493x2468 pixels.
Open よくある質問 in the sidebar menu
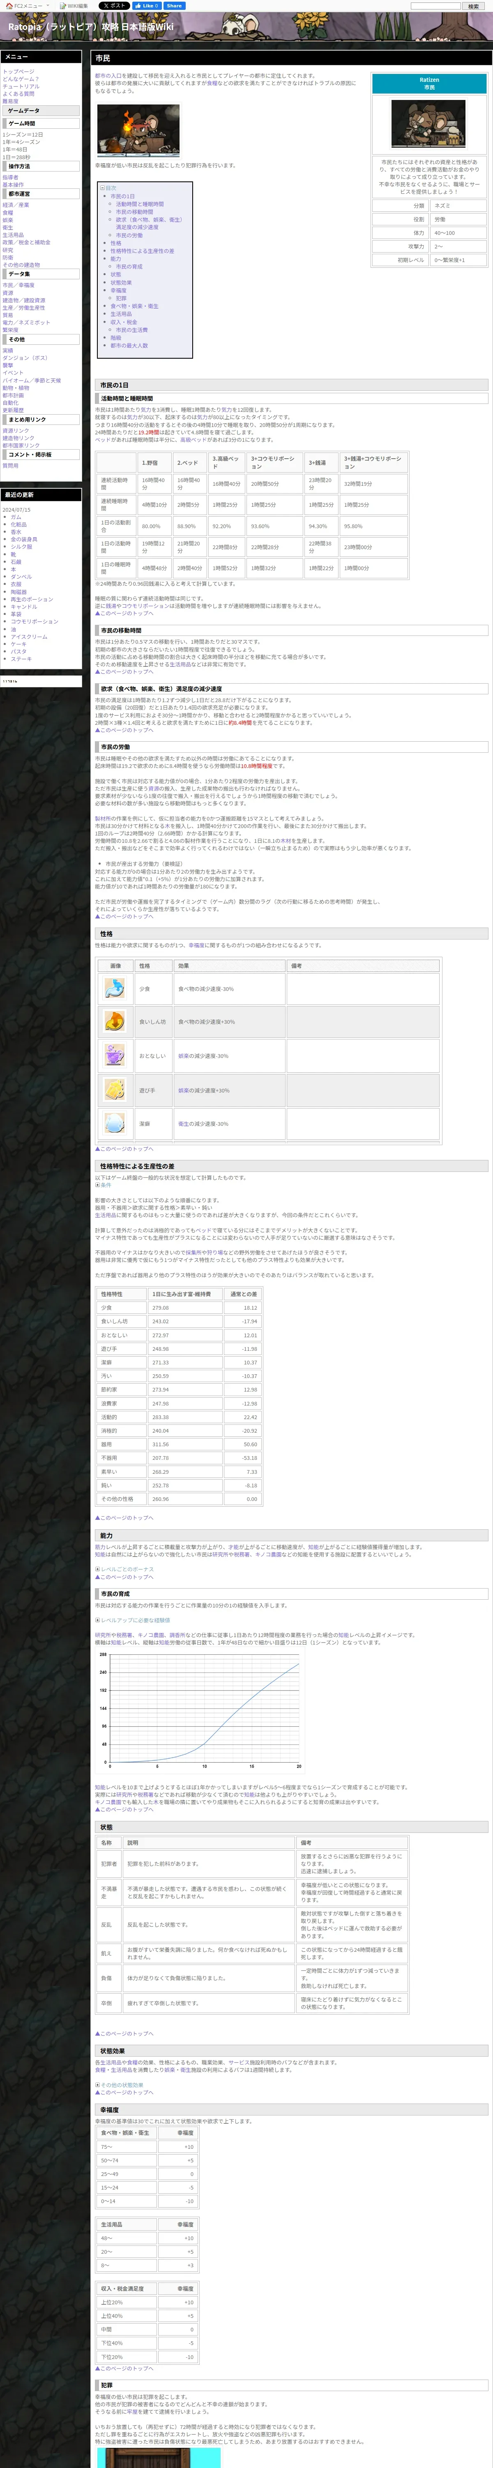tap(18, 94)
